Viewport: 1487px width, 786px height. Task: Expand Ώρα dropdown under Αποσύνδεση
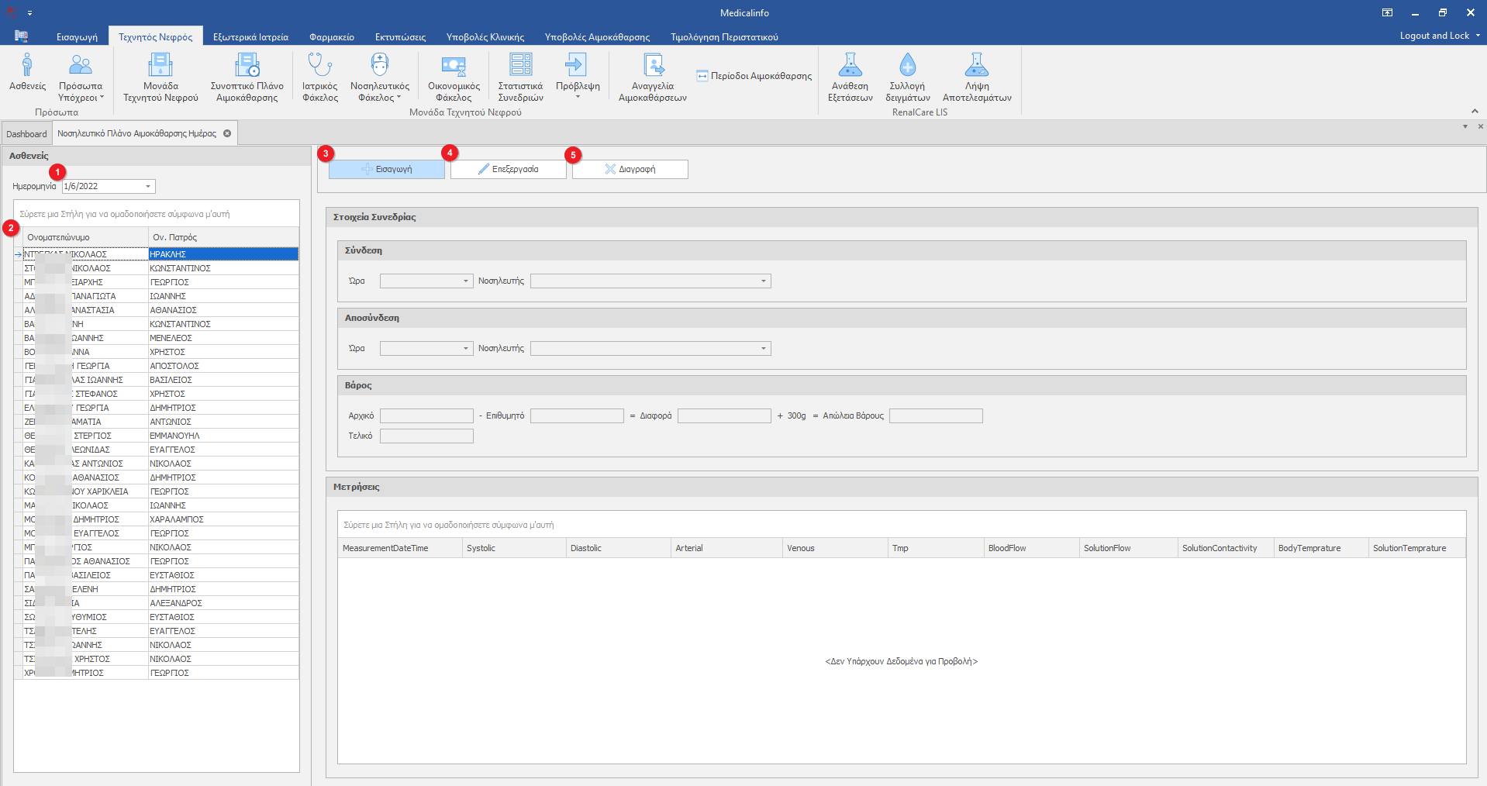(x=465, y=349)
